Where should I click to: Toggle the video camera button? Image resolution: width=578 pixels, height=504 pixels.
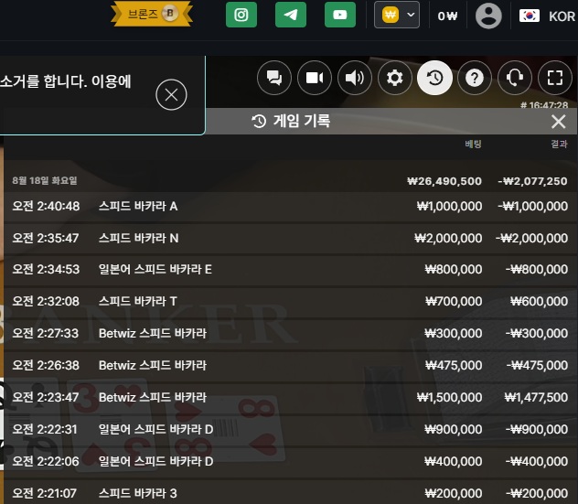tap(315, 78)
